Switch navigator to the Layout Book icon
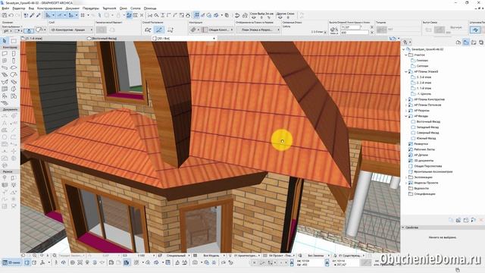 474,42
